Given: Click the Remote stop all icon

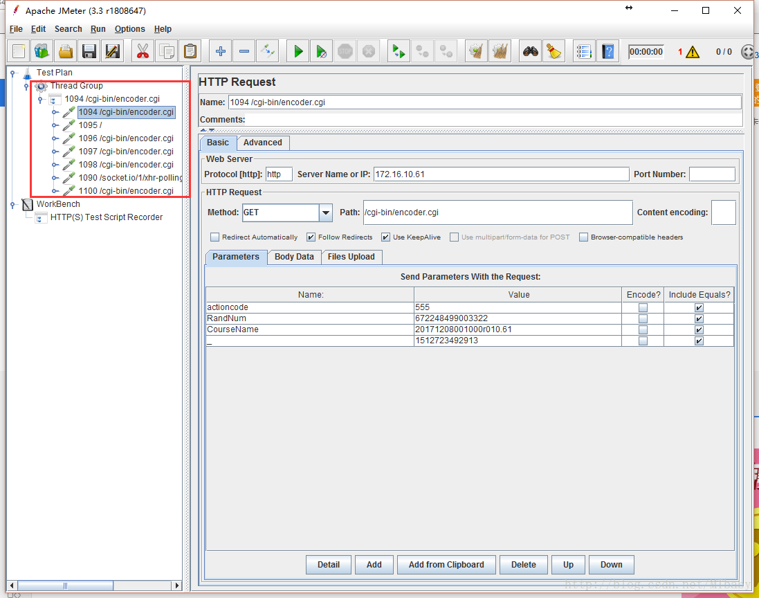Looking at the screenshot, I should [423, 51].
